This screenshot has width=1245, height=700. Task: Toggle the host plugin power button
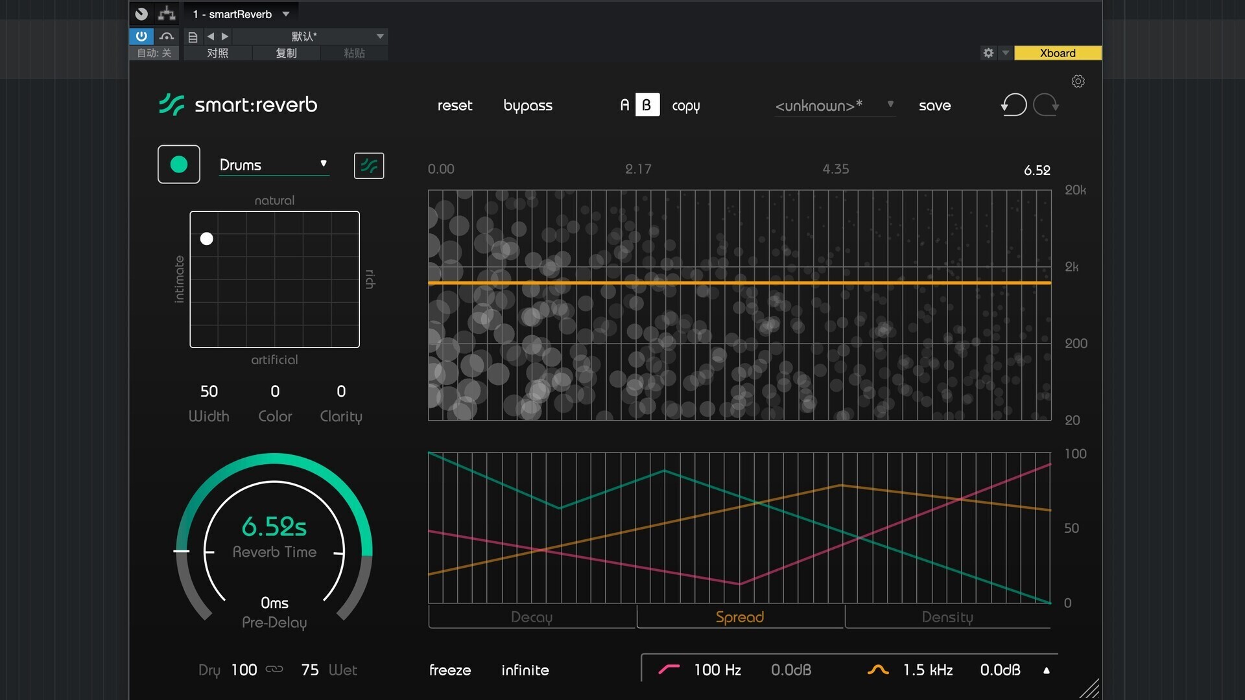[141, 36]
